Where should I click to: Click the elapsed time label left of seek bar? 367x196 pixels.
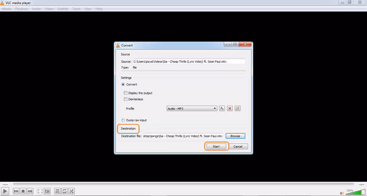5,185
